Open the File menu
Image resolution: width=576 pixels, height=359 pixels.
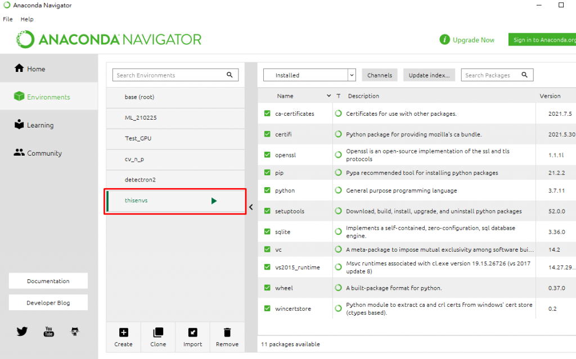click(x=8, y=19)
